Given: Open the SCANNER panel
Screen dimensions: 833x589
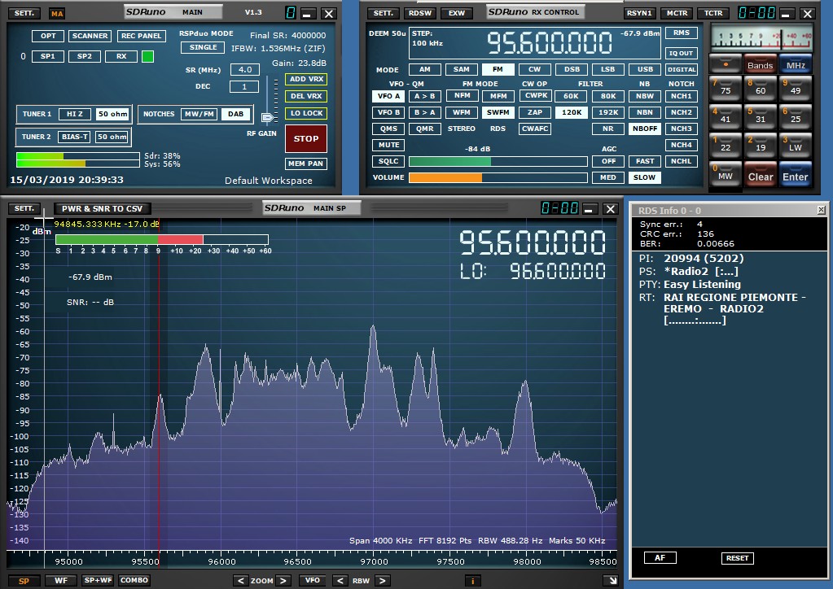Looking at the screenshot, I should point(90,36).
